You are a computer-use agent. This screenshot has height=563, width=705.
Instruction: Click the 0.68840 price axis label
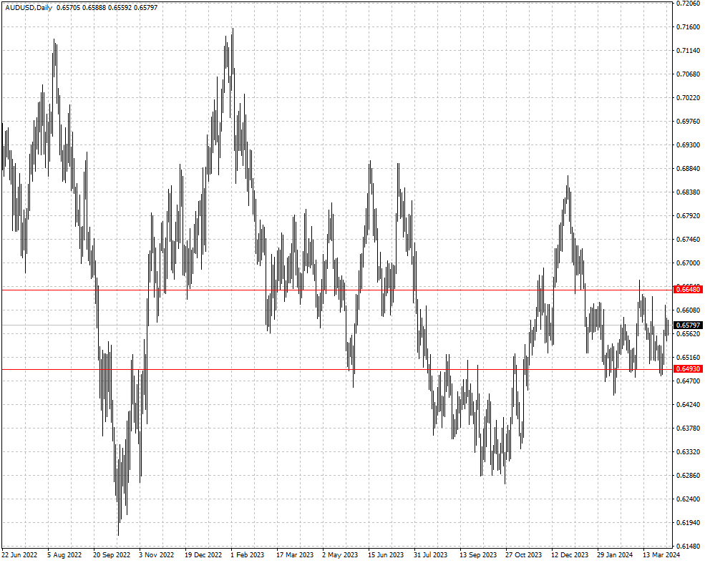pyautogui.click(x=689, y=169)
